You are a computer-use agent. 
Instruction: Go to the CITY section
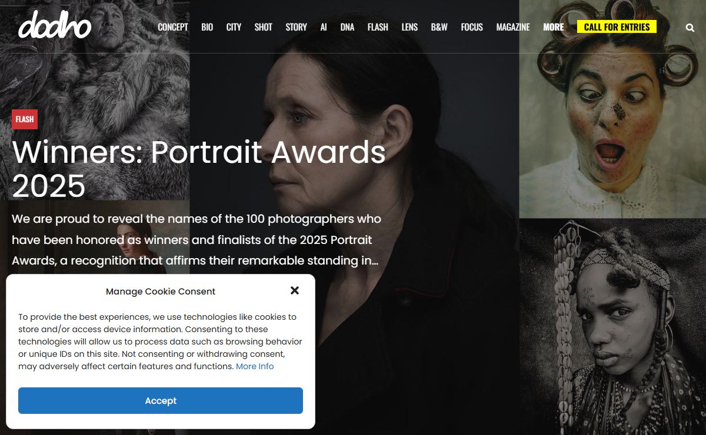[x=234, y=27]
